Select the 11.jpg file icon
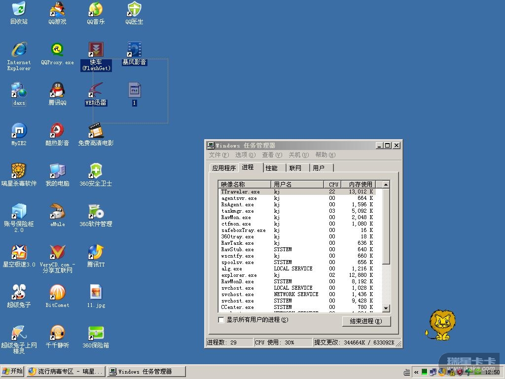Screen dimensions: 505x379 (96, 293)
